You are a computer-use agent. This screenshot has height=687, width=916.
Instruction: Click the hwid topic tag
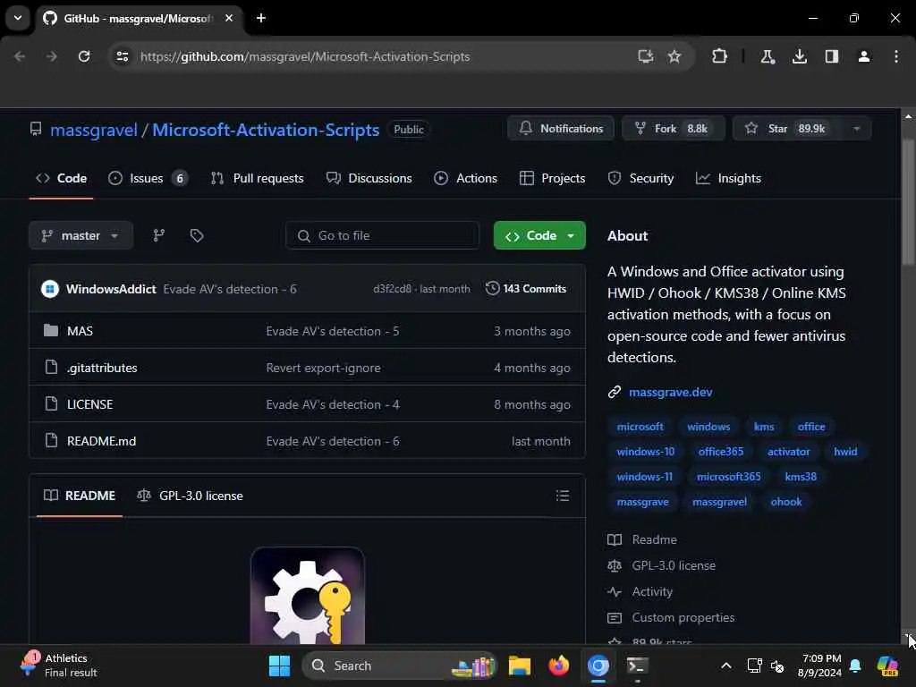point(845,452)
